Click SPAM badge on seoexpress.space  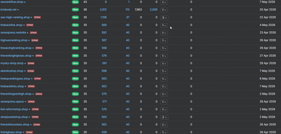click(x=31, y=102)
